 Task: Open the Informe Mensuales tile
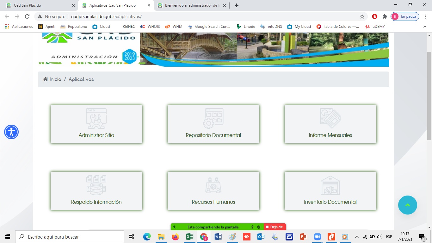pos(330,124)
